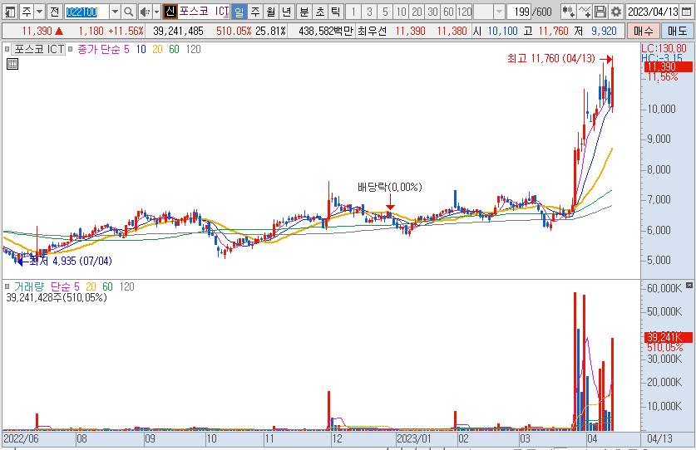The image size is (696, 450).
Task: Select interval 10 button in period toolbar
Action: point(402,12)
